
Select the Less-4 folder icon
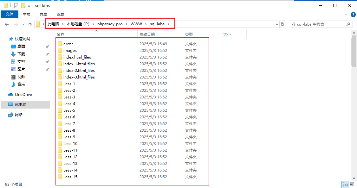(60, 104)
